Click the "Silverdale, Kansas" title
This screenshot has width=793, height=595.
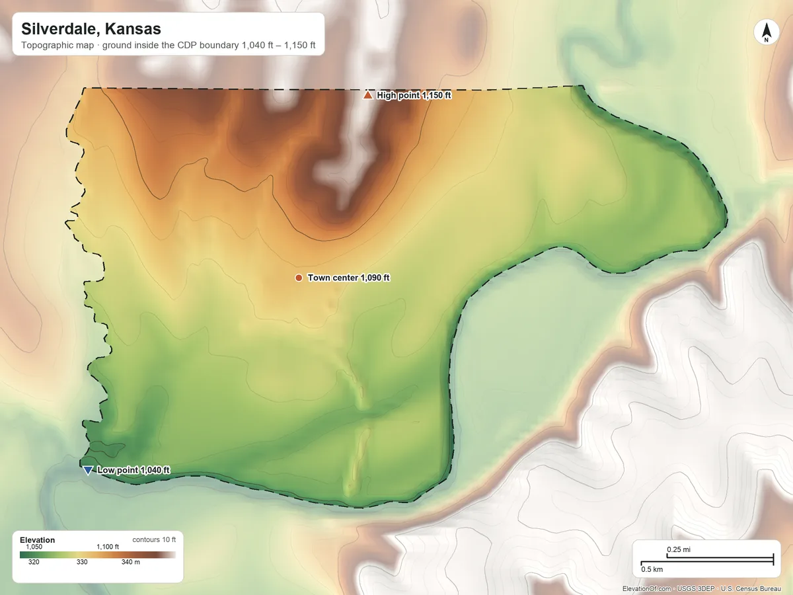point(91,29)
